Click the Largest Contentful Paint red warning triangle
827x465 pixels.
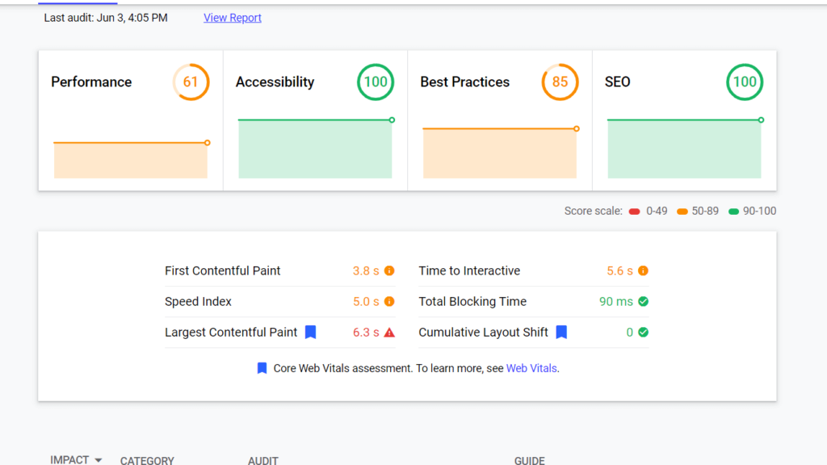(389, 332)
